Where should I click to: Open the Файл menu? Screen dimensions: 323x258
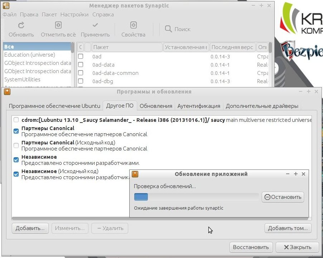9,15
